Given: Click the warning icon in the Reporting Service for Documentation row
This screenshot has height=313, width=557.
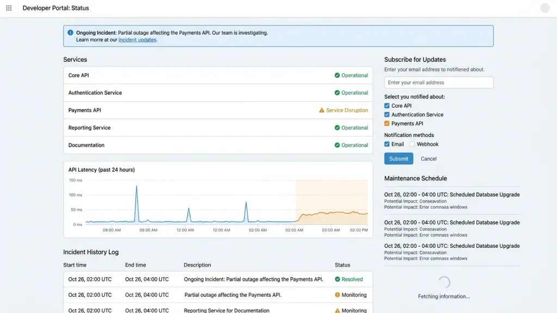Looking at the screenshot, I should [x=337, y=310].
